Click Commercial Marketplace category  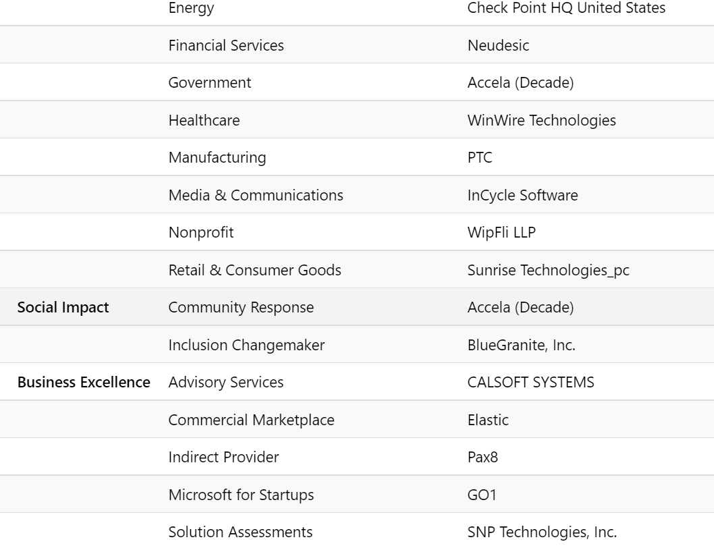pos(251,420)
